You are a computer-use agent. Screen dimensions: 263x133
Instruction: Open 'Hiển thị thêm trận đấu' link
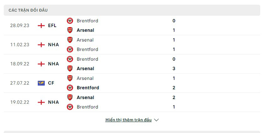click(129, 120)
